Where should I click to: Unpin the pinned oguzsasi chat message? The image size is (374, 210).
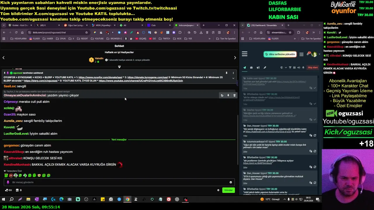[x=226, y=73]
